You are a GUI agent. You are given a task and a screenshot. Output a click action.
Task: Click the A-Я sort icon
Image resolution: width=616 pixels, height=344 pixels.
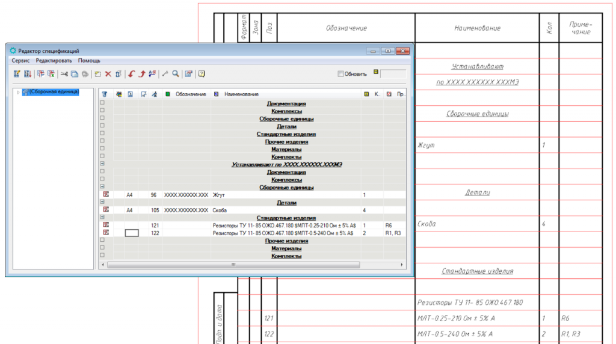152,74
